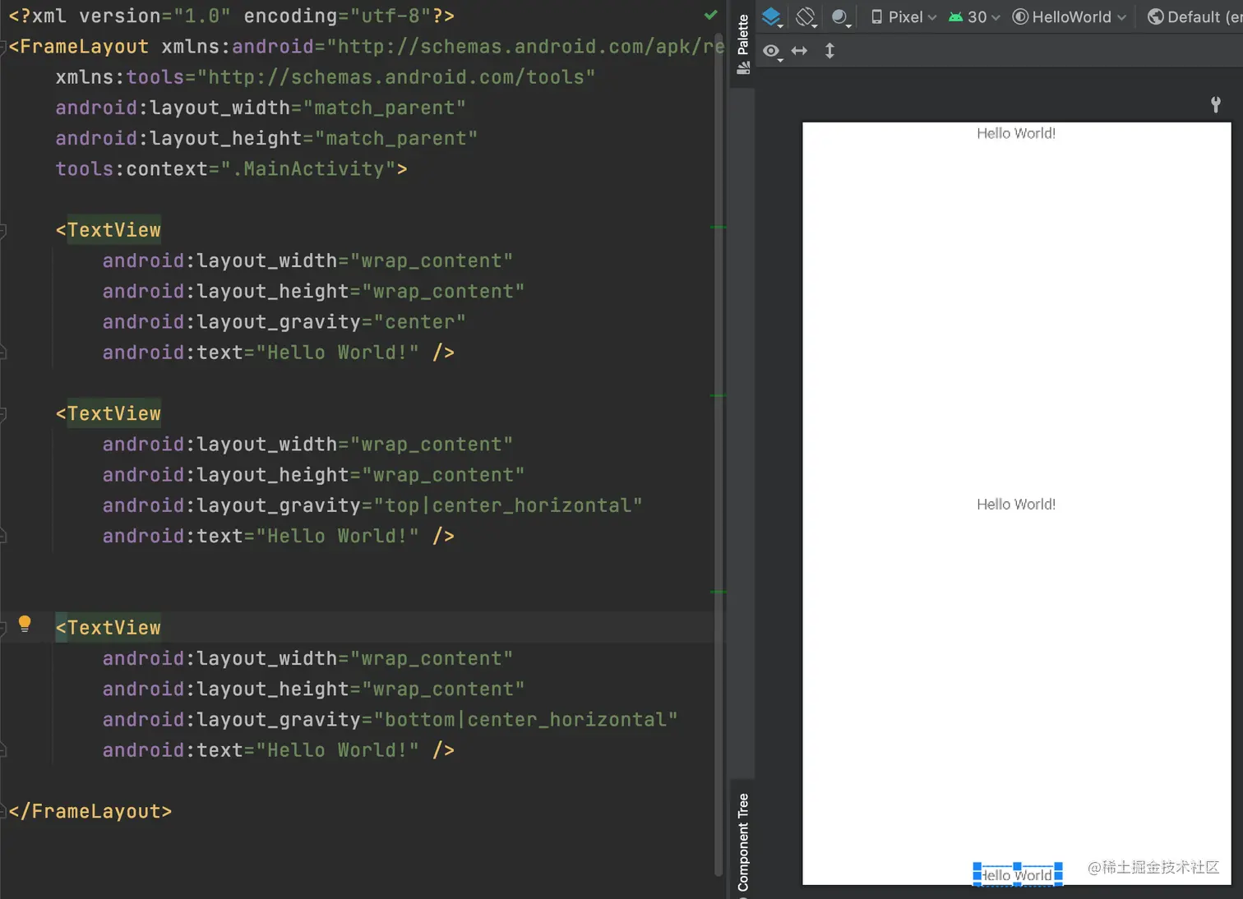Click the closing </FrameLayout> tag
This screenshot has width=1243, height=899.
click(x=90, y=811)
